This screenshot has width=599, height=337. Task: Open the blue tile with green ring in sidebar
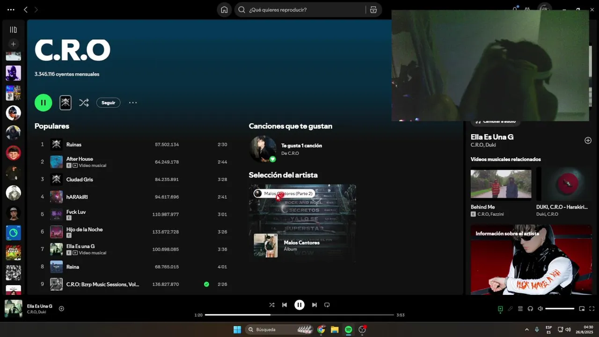click(13, 233)
